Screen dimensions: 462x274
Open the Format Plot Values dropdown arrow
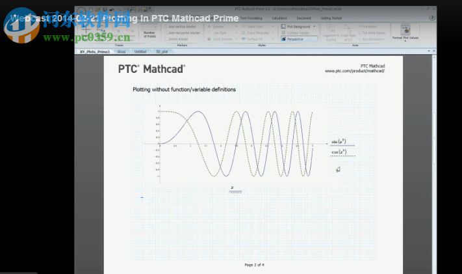405,41
